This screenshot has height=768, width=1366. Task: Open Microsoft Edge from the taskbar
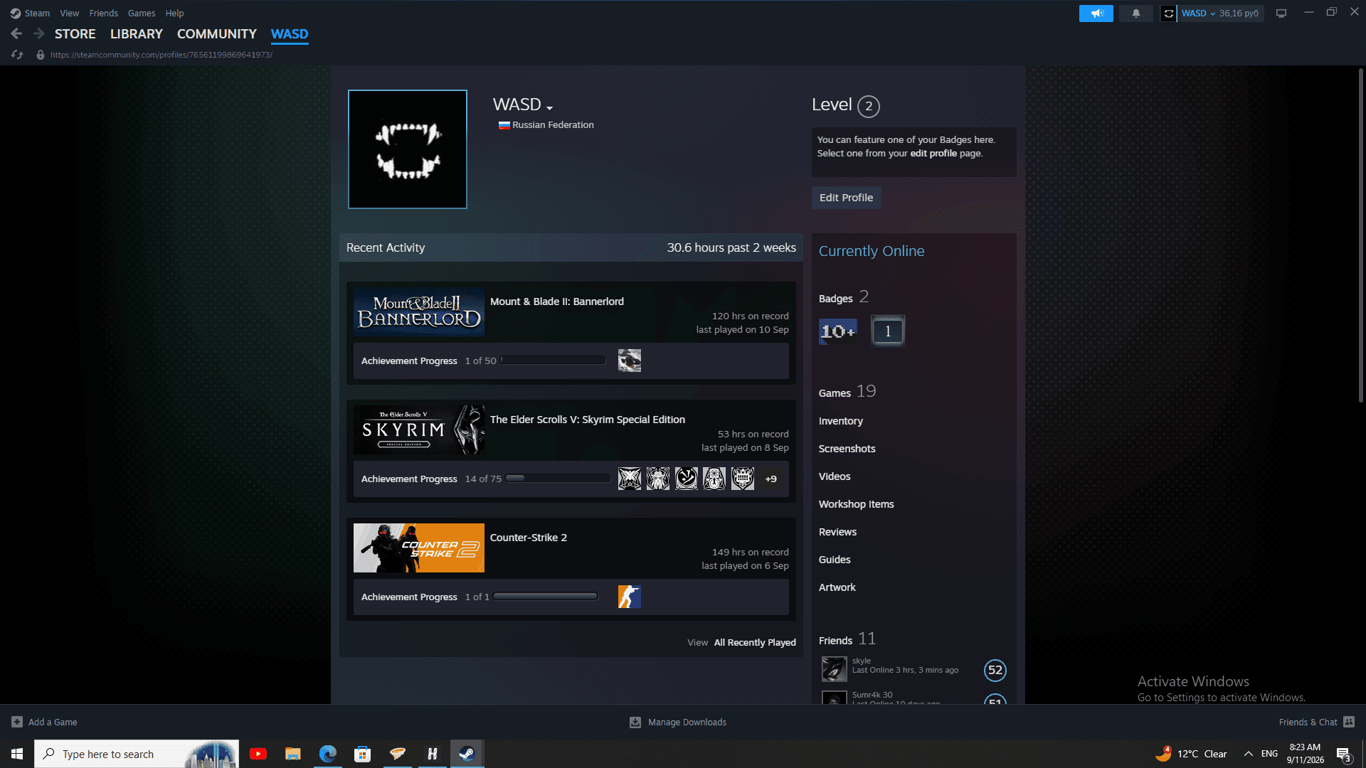(x=328, y=754)
